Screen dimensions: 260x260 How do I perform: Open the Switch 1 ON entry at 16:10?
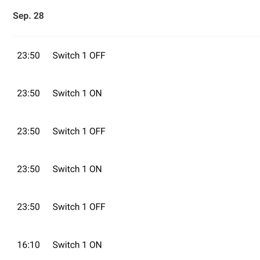point(77,245)
